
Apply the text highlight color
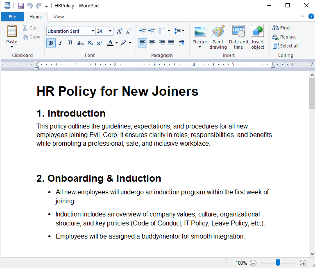click(x=124, y=43)
